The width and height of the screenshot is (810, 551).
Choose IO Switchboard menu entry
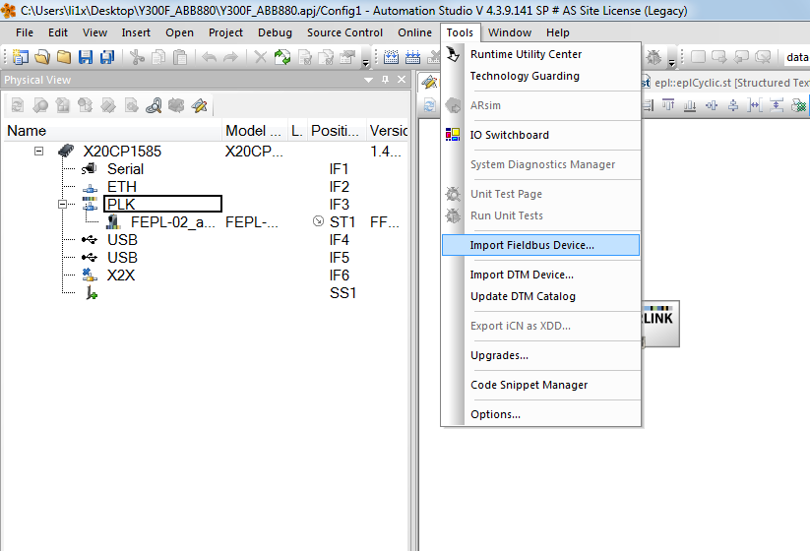[x=540, y=135]
